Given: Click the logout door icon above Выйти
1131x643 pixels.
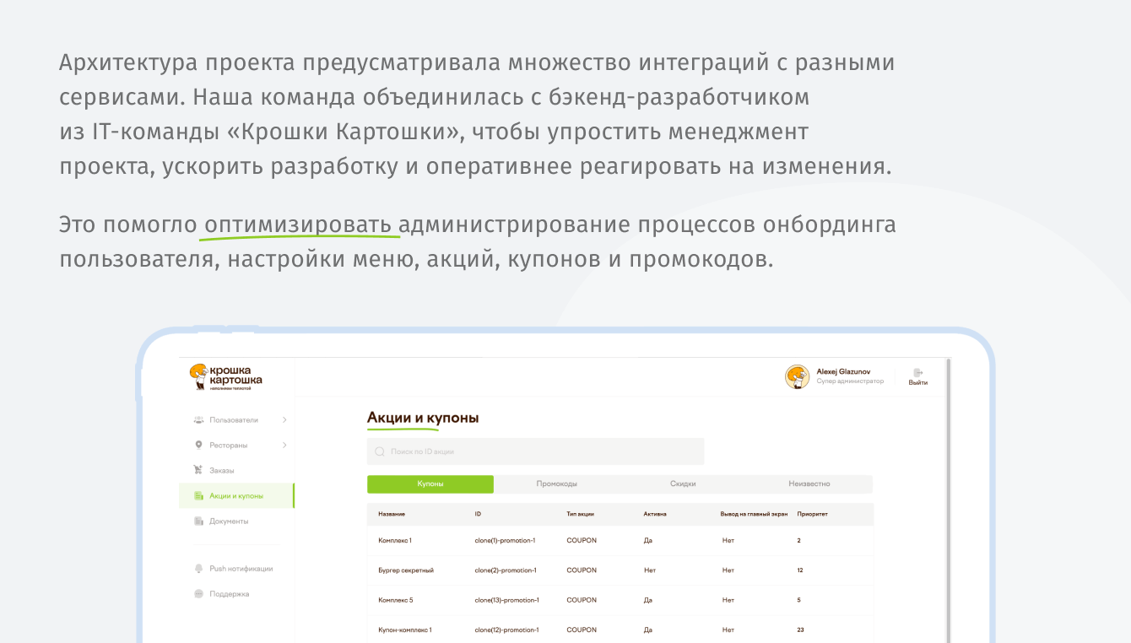Looking at the screenshot, I should tap(917, 372).
